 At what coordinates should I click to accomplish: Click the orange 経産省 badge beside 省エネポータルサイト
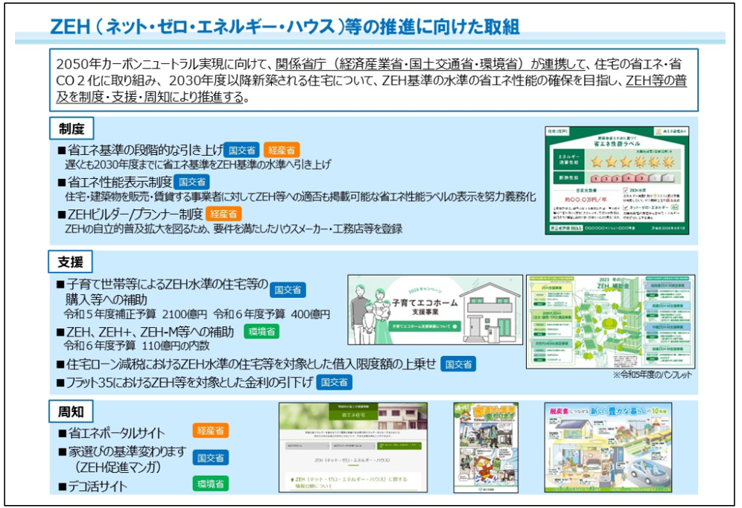pos(210,431)
